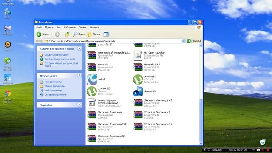Viewport: 272px width, 153px height.
Task: Click the Go (Переход) button
Action: tap(194, 41)
